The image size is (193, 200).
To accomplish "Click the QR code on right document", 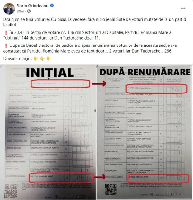I will click(x=111, y=189).
